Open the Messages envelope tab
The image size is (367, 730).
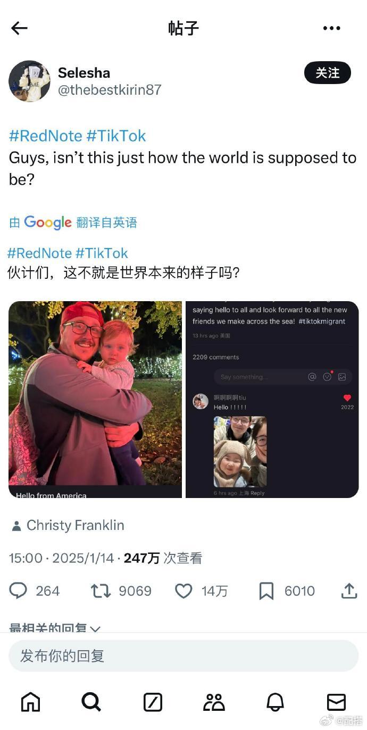click(336, 702)
